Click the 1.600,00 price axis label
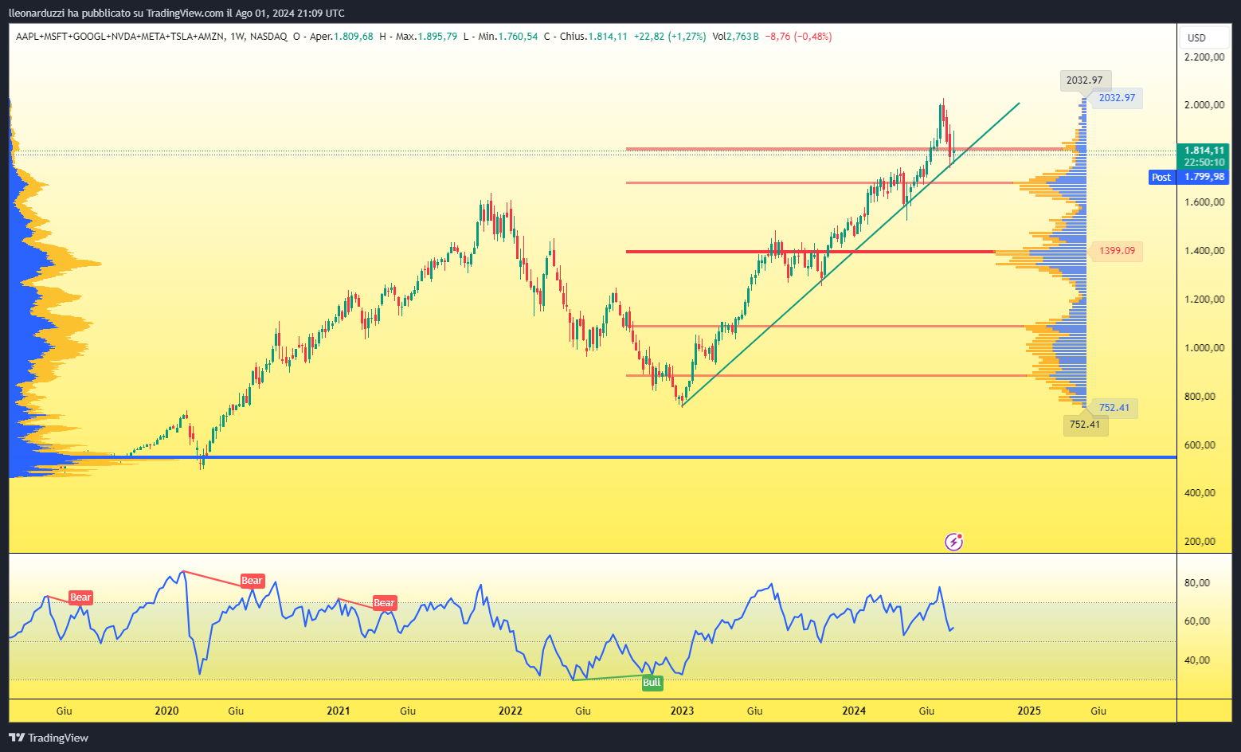 click(1204, 202)
